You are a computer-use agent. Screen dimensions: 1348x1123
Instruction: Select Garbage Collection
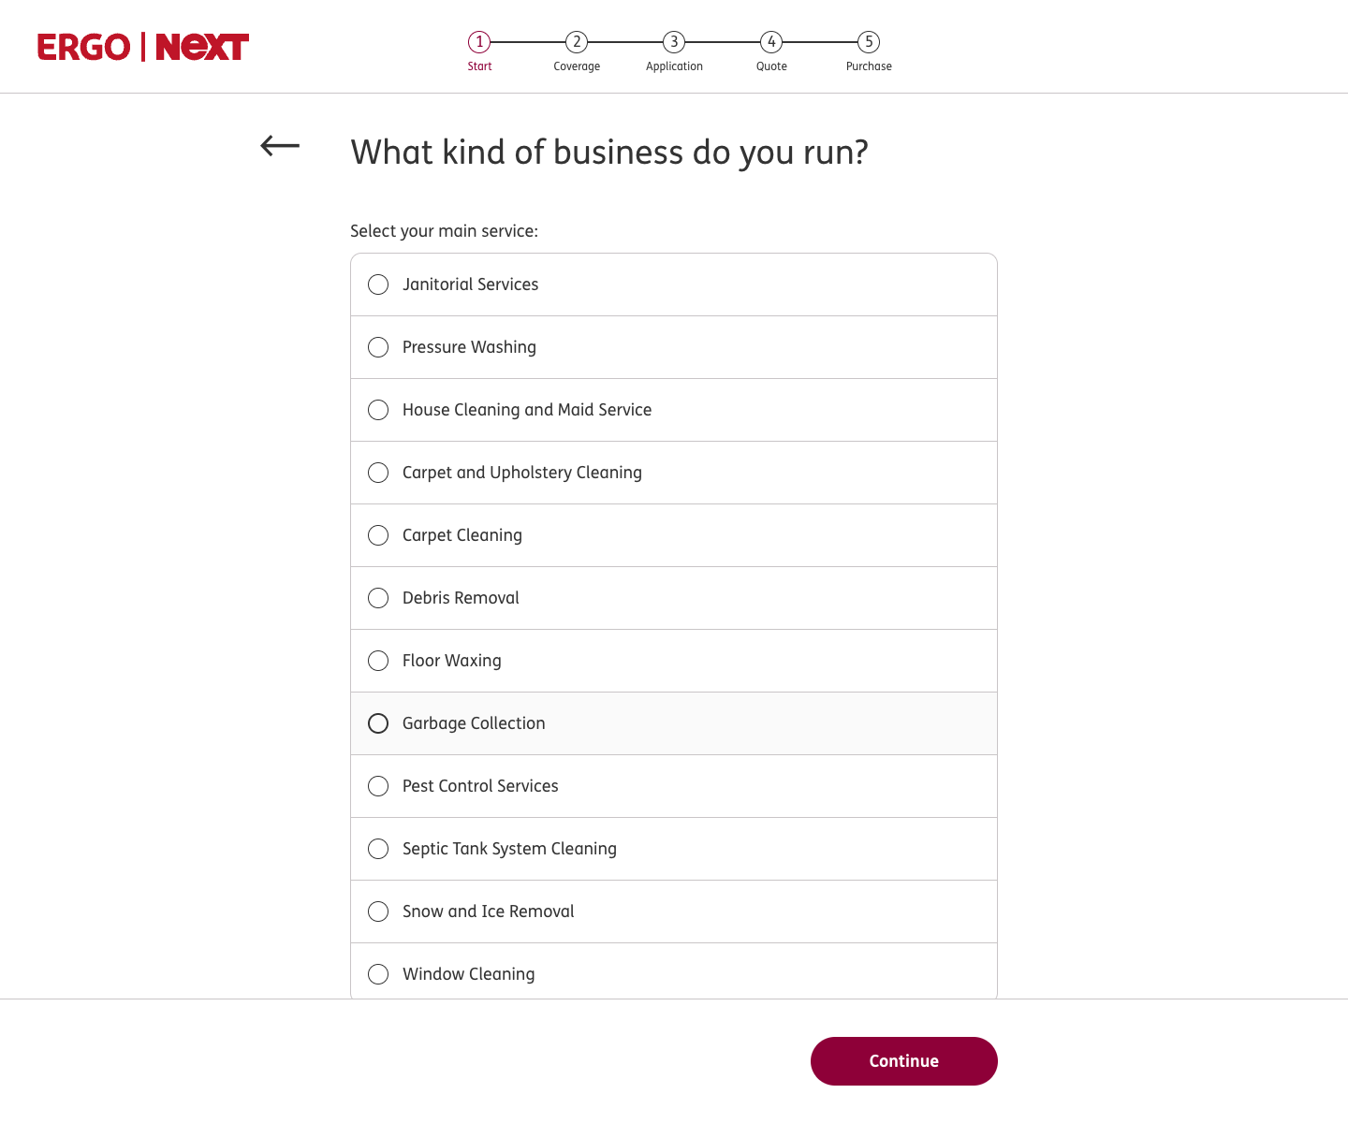pyautogui.click(x=378, y=723)
